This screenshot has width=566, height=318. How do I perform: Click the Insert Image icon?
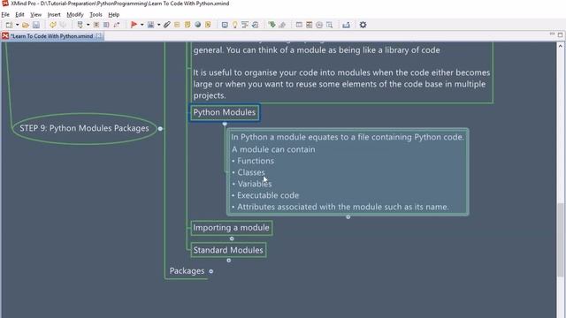[x=151, y=25]
